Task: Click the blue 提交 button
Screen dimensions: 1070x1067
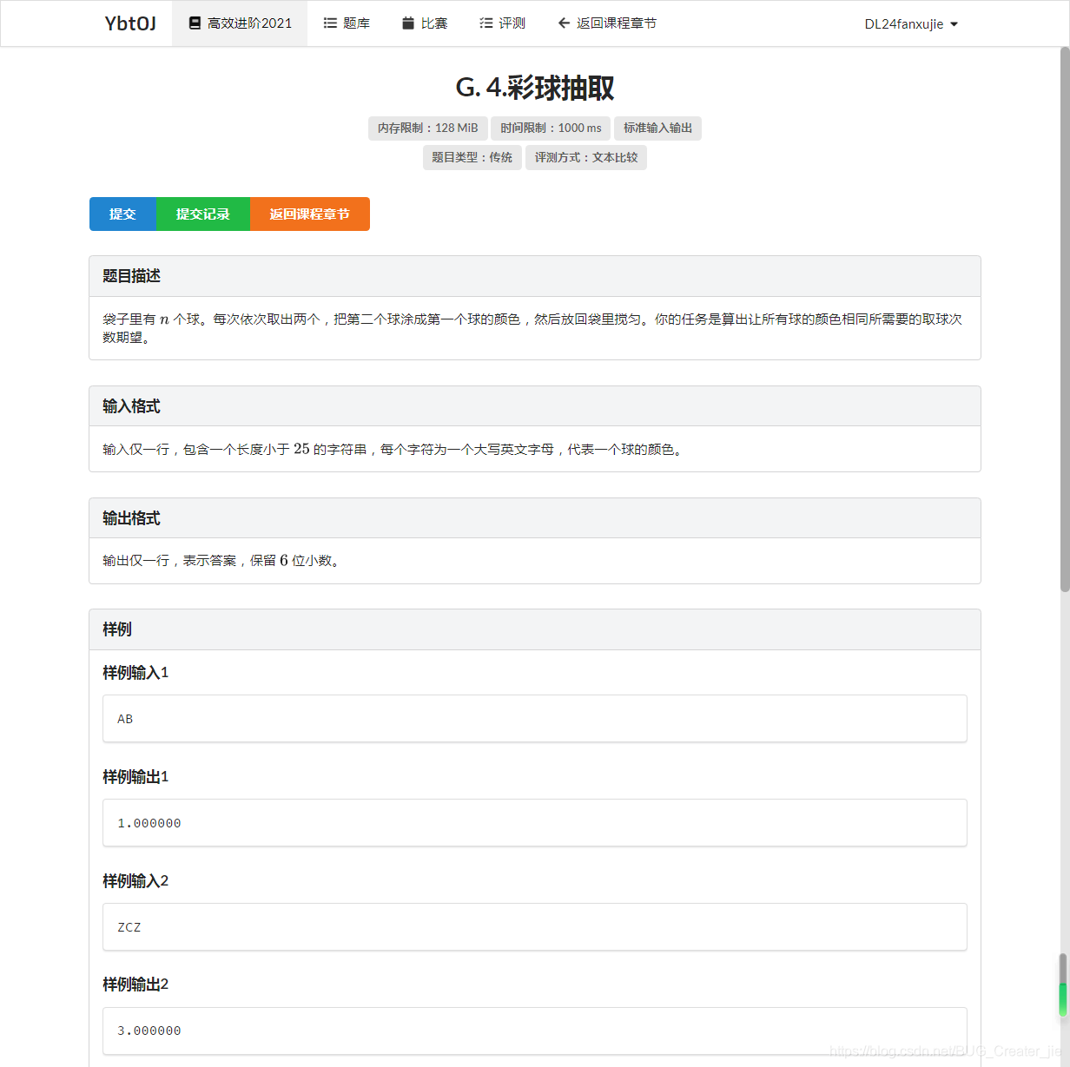Action: click(x=122, y=214)
